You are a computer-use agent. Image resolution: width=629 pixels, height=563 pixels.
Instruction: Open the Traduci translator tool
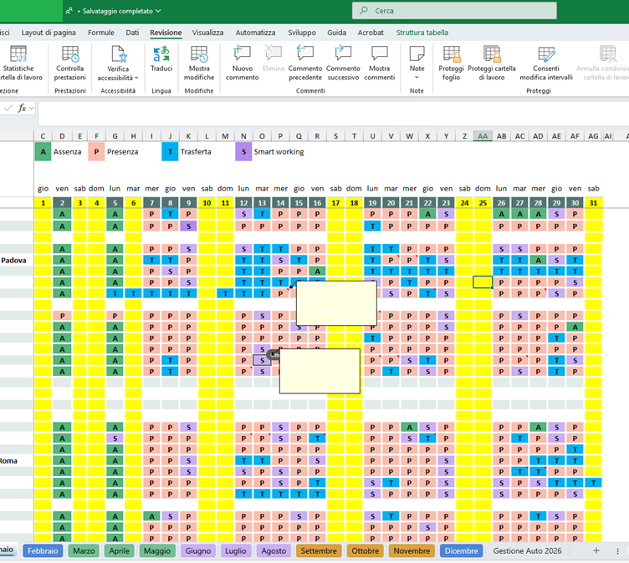coord(161,59)
